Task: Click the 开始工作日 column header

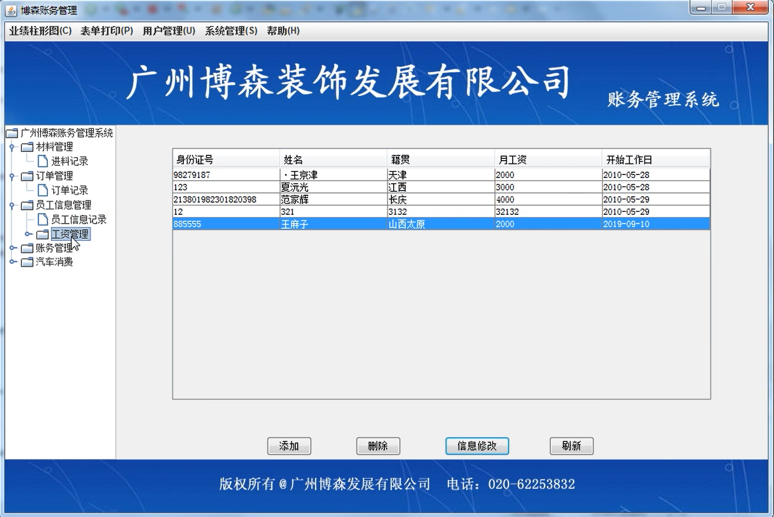Action: (x=656, y=159)
